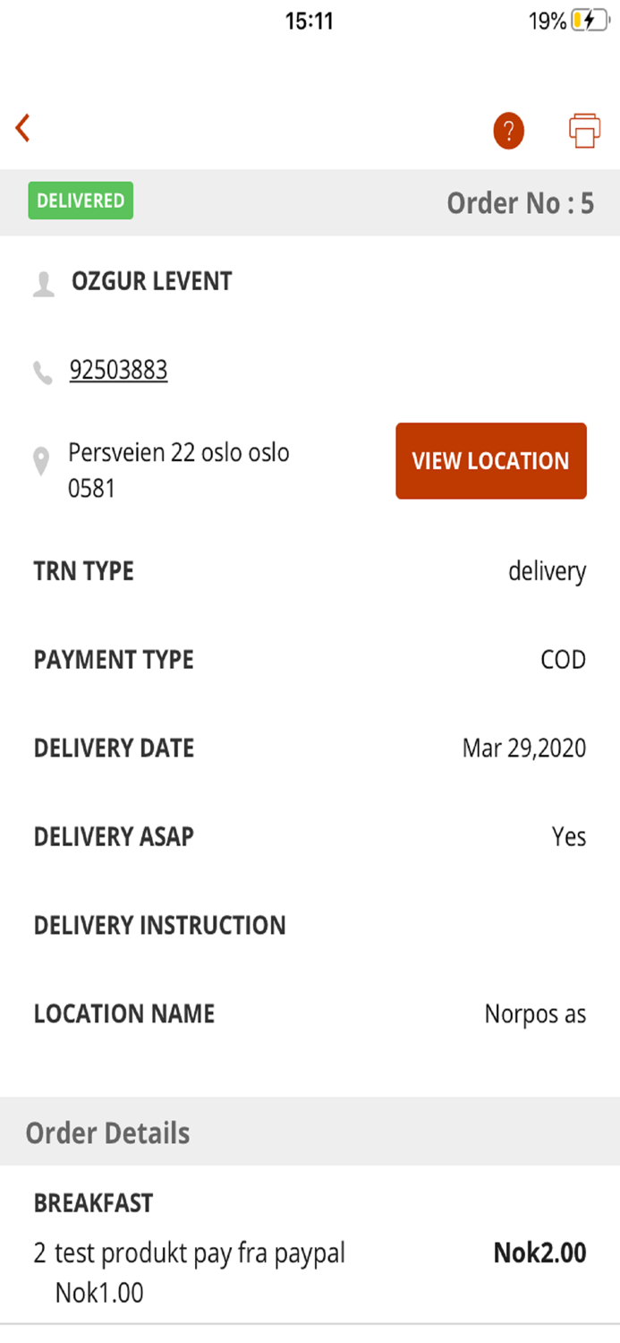This screenshot has height=1343, width=620.
Task: Tap the Nok2.00 price value
Action: click(539, 1253)
